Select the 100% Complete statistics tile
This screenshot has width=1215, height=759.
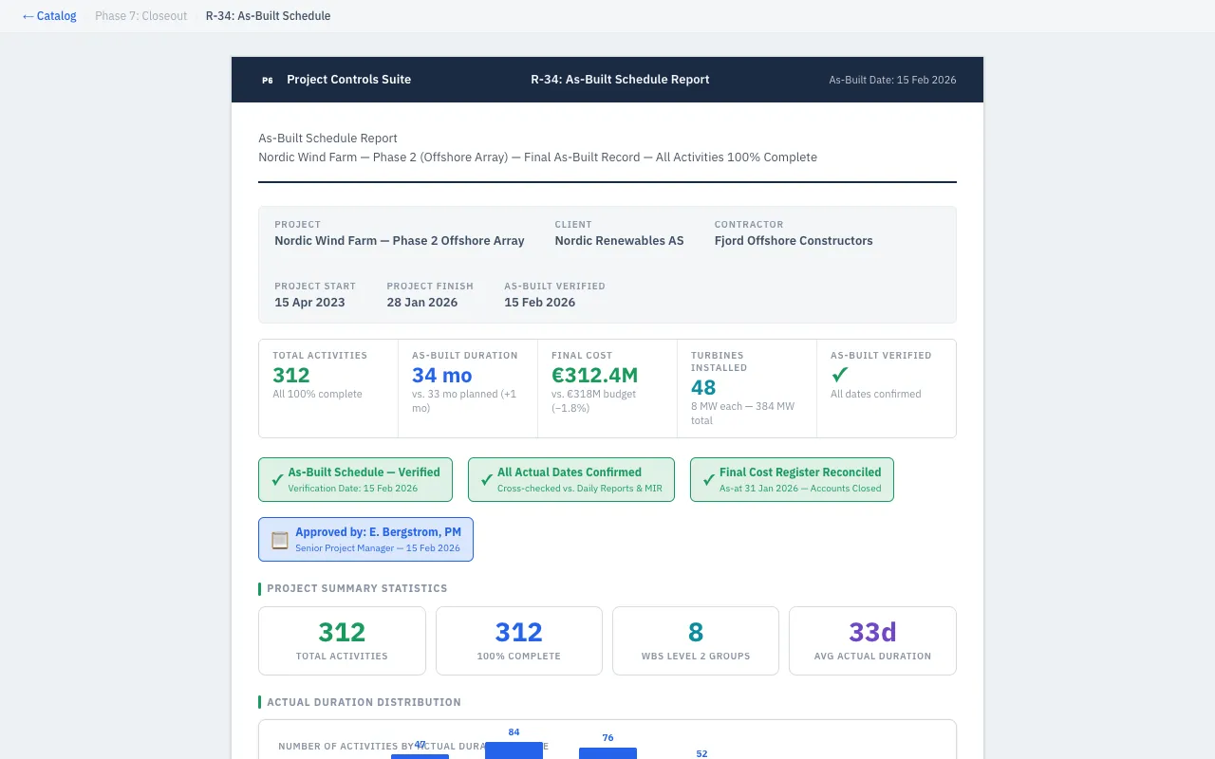coord(519,640)
